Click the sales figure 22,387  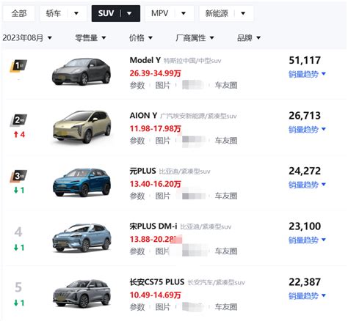305,282
